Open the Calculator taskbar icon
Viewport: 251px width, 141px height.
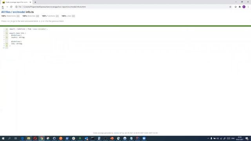(99, 138)
